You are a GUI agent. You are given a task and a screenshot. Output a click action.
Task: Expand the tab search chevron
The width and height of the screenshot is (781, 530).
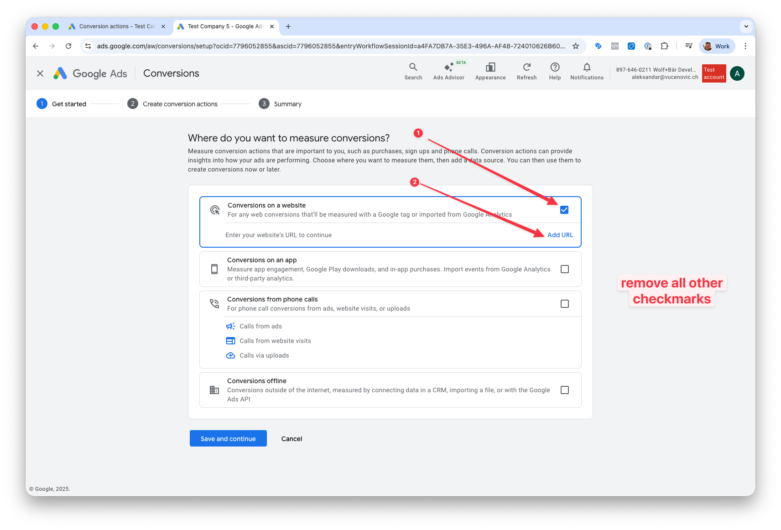[746, 26]
